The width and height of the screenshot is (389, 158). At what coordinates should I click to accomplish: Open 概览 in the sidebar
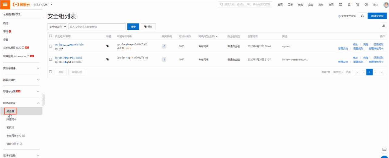(6, 23)
